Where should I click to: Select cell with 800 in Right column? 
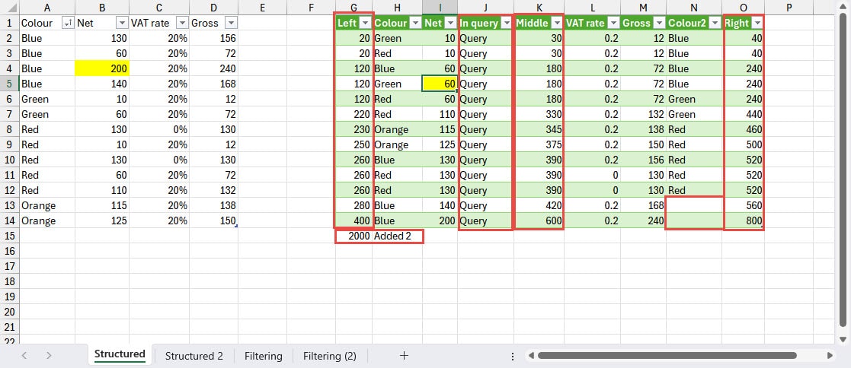(744, 220)
